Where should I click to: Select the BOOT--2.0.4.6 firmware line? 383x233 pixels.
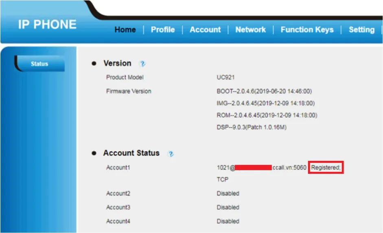(264, 91)
